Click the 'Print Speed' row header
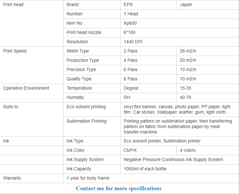 click(15, 51)
